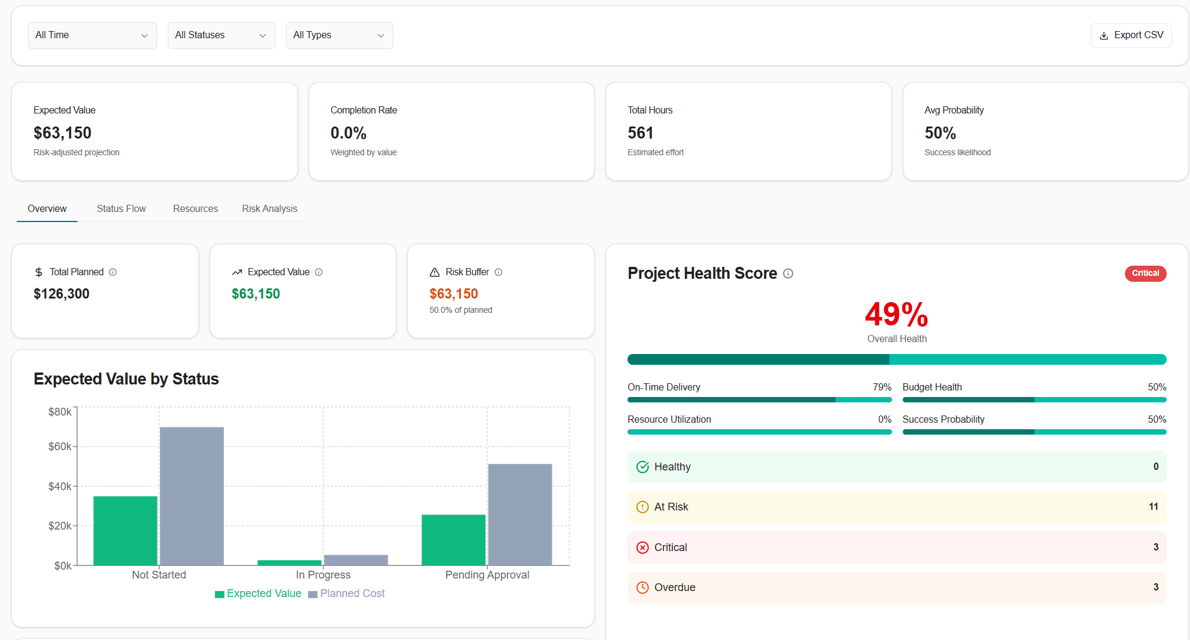Viewport: 1190px width, 640px height.
Task: Click the Risk Buffer warning triangle icon
Action: (x=435, y=272)
